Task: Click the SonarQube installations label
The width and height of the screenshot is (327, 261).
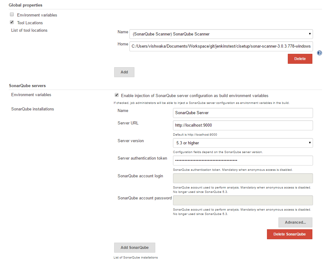Action: (32, 109)
